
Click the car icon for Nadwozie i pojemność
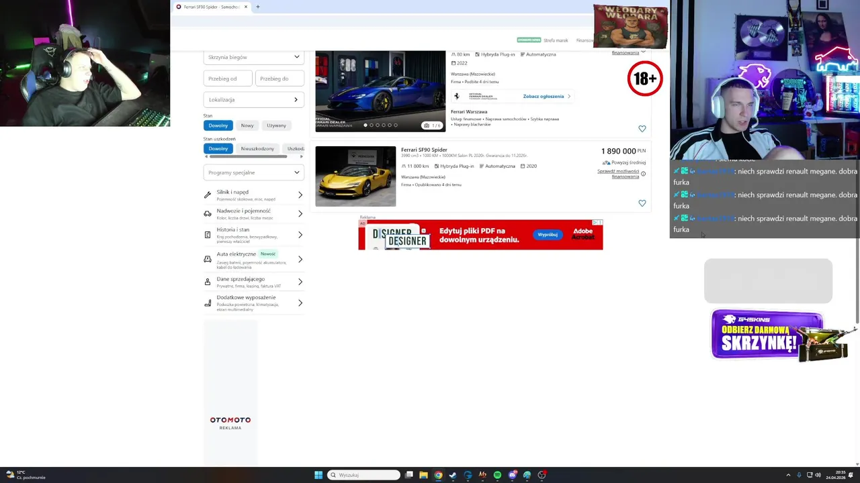pyautogui.click(x=208, y=213)
